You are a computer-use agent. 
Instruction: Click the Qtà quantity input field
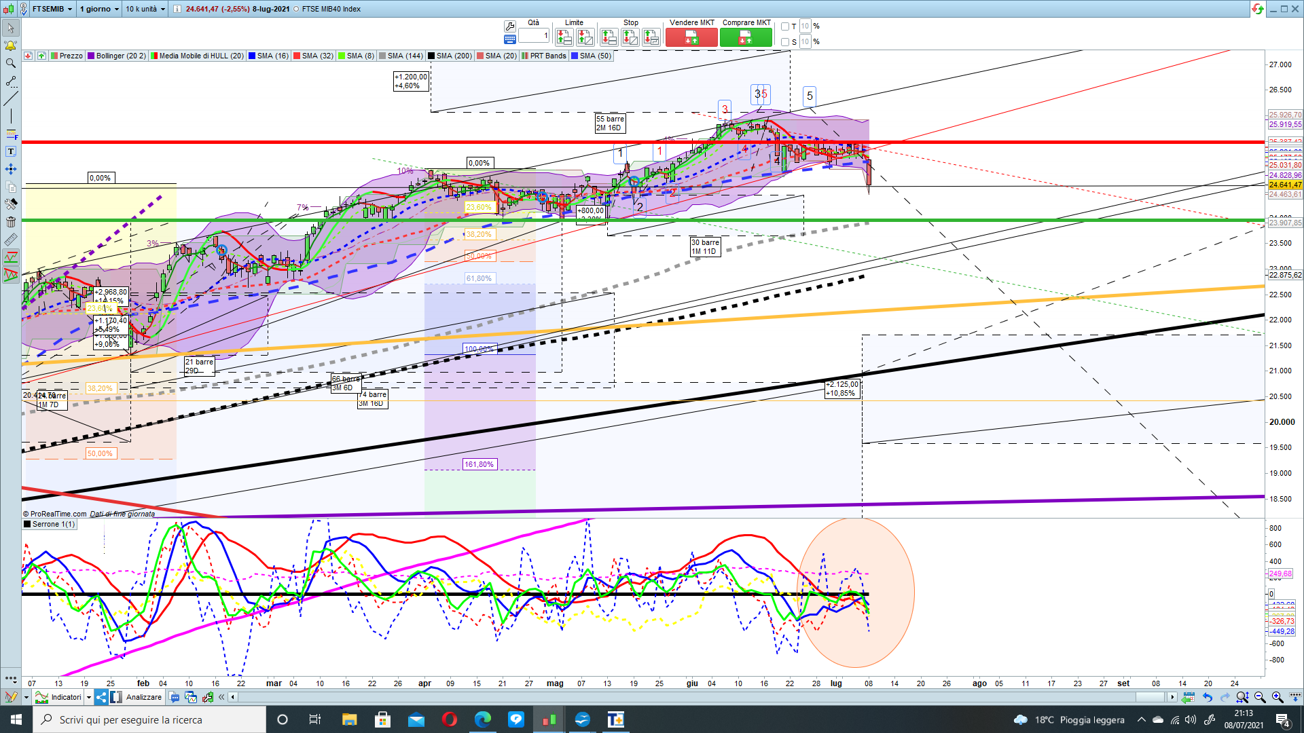coord(534,35)
